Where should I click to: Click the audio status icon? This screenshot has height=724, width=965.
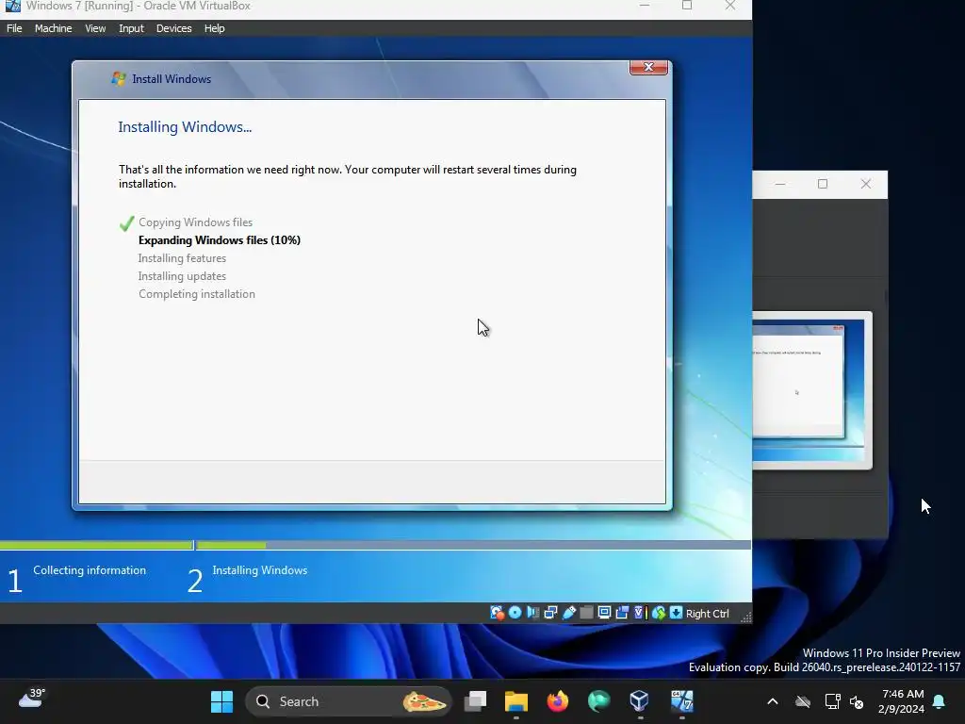(533, 613)
